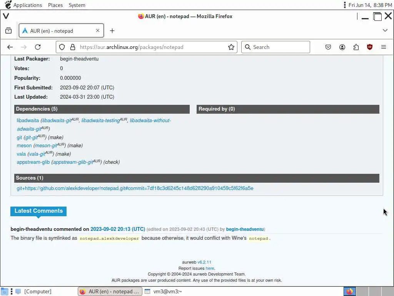Click the browser back arrow

point(10,47)
